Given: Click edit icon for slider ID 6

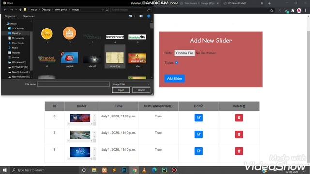Looking at the screenshot, I should coord(199,117).
